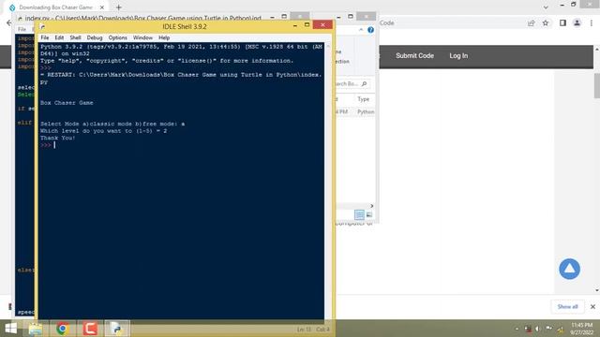Click IDLE status bar Ln indicator
600x337 pixels.
(304, 329)
